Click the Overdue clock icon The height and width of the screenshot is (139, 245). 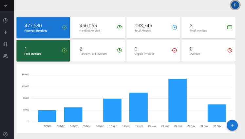[x=230, y=50]
